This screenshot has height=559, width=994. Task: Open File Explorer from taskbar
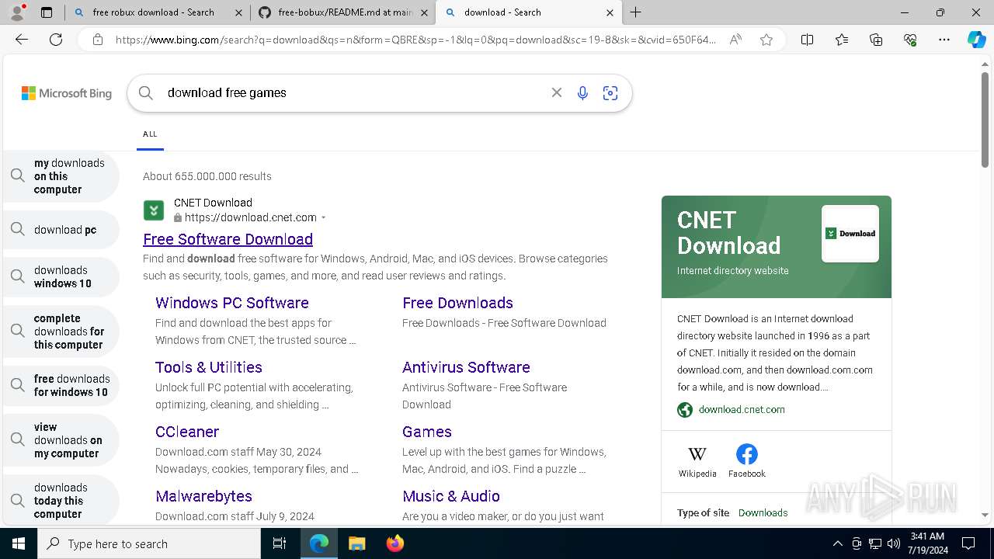click(356, 543)
